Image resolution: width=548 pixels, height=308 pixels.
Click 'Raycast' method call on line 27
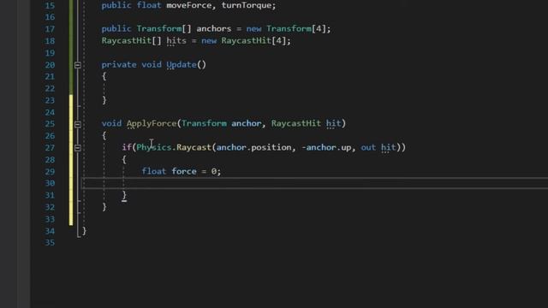point(194,147)
